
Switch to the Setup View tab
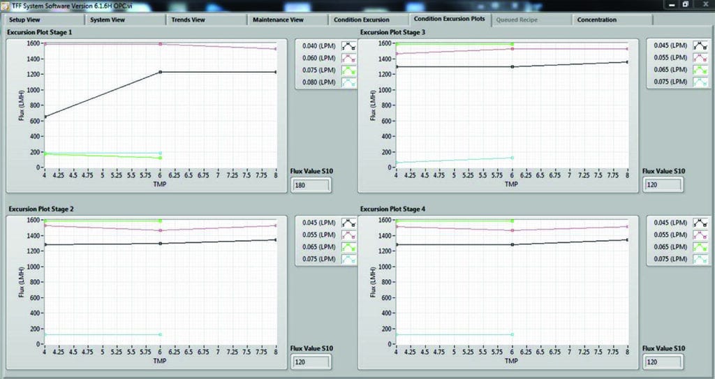coord(44,20)
